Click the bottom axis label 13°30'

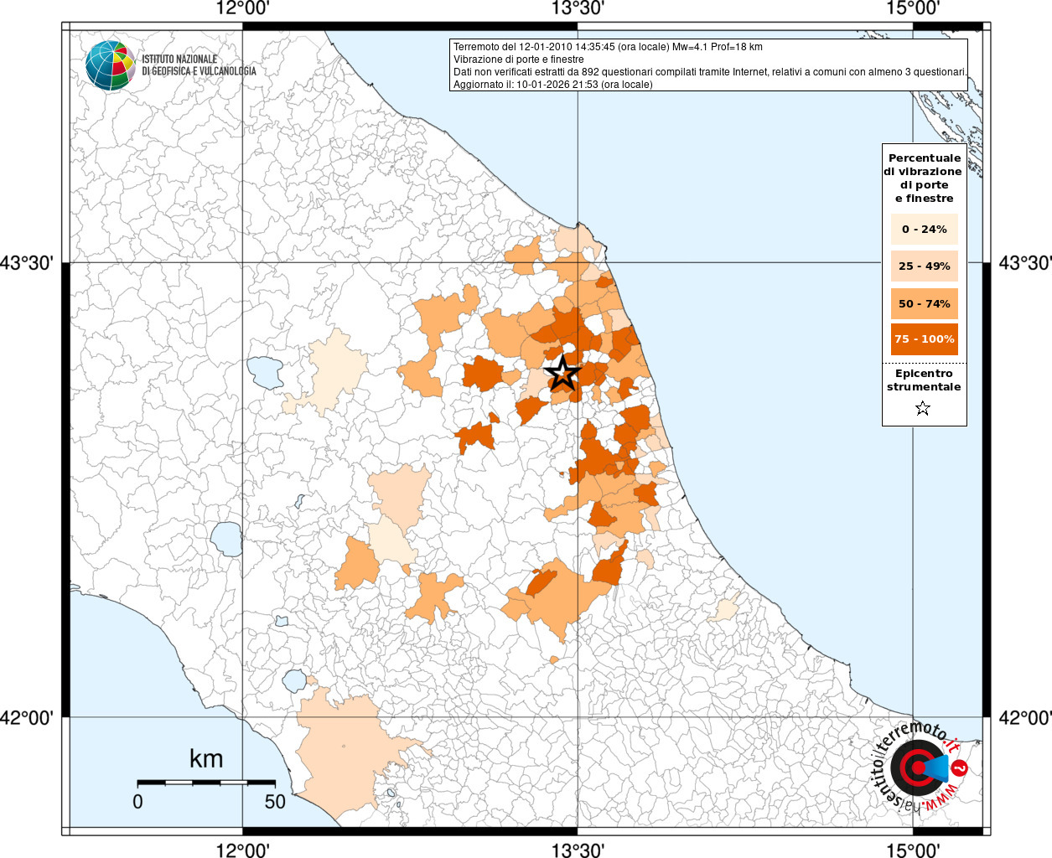[x=578, y=850]
